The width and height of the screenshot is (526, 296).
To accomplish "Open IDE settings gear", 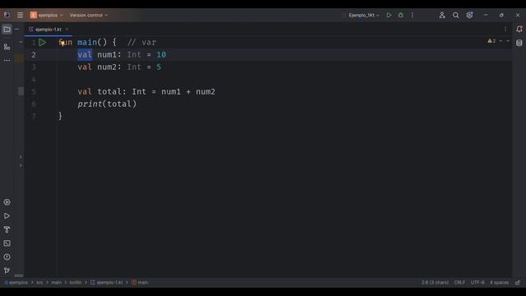I will point(469,15).
